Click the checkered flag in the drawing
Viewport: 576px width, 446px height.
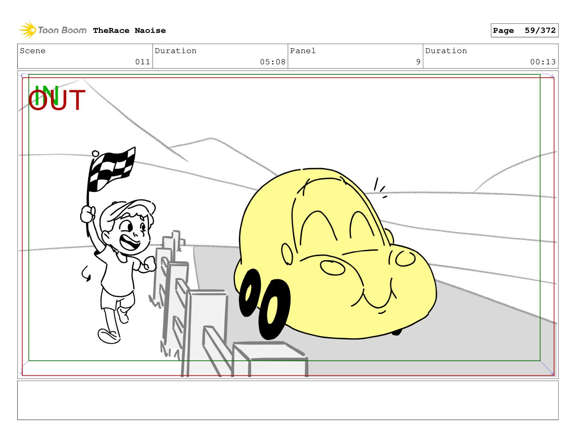point(111,169)
